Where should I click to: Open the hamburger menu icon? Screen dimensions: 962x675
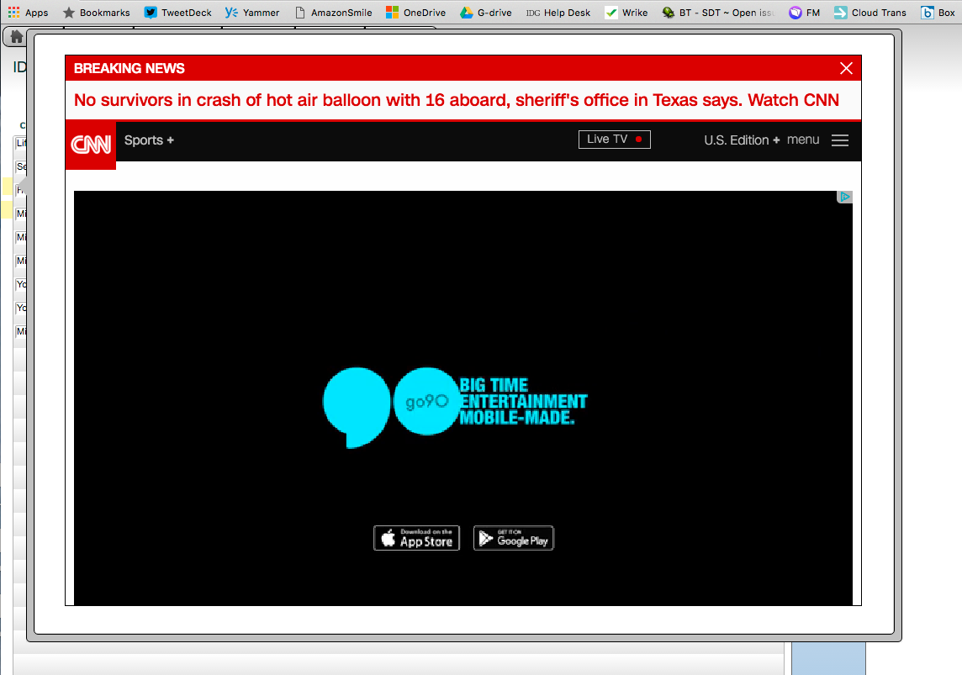[x=839, y=140]
